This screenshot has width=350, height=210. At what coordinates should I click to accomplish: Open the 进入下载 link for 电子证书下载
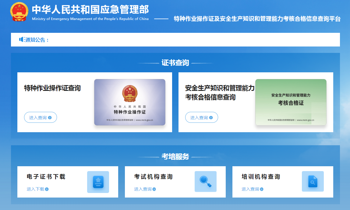[x=35, y=189]
